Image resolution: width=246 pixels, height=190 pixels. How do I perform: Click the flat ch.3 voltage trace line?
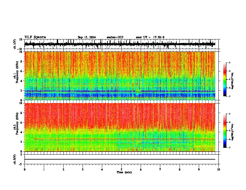point(120,159)
